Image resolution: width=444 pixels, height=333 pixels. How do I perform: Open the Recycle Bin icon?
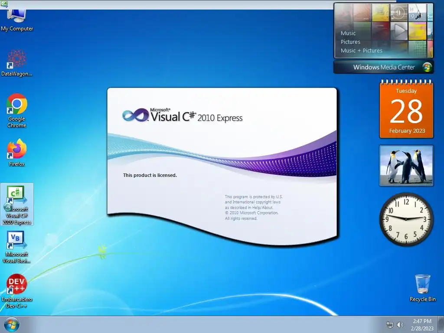(x=422, y=288)
